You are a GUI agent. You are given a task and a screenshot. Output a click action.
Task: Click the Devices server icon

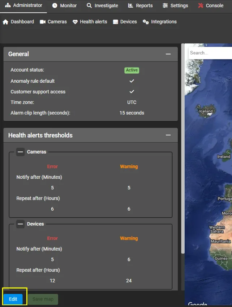coord(116,22)
